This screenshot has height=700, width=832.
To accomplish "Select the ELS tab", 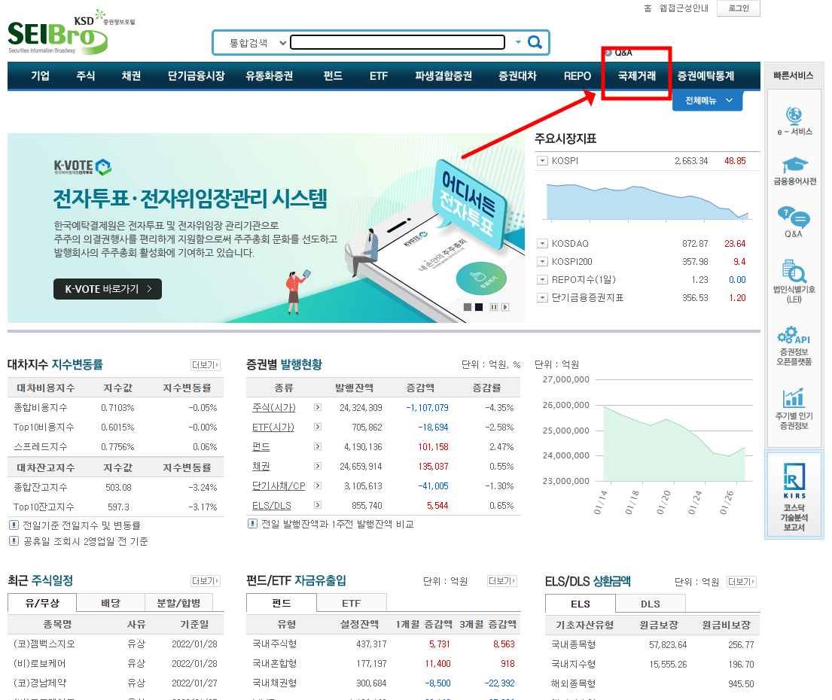I will [x=581, y=604].
